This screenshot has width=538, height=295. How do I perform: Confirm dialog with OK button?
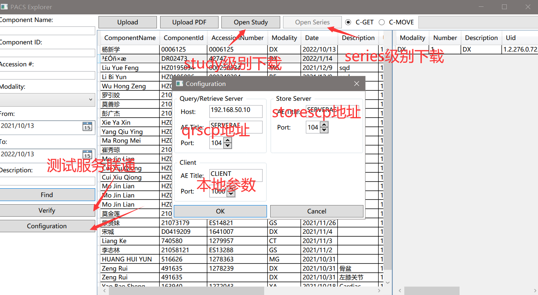[220, 211]
